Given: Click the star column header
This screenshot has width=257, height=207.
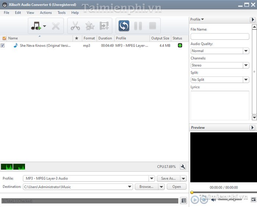Looking at the screenshot, I should coord(76,38).
